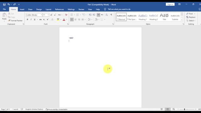This screenshot has width=201, height=113.
Task: Open the References tab
Action: coord(59,9)
